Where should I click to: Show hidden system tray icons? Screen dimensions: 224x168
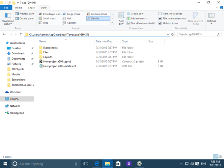[x=181, y=164]
